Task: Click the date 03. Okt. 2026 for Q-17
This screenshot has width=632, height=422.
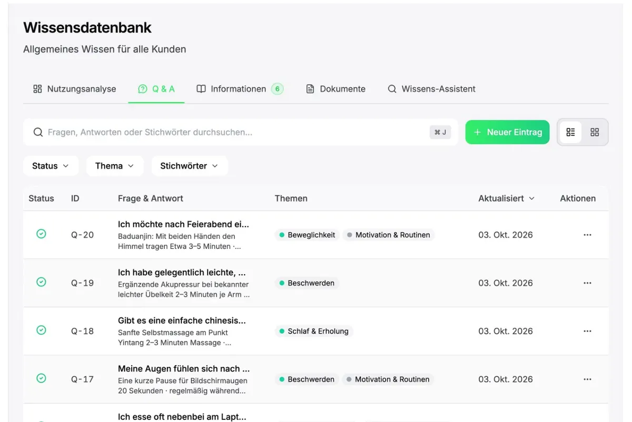Action: [506, 379]
